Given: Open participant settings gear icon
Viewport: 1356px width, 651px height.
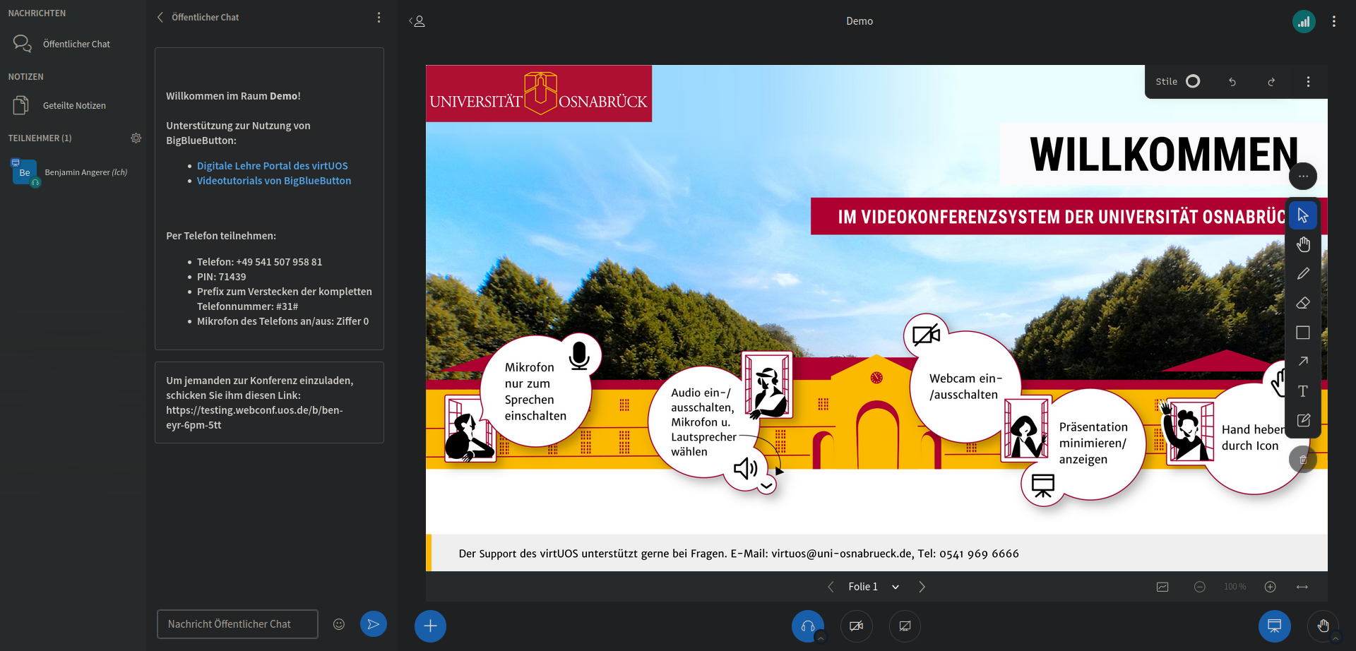Looking at the screenshot, I should pos(136,138).
